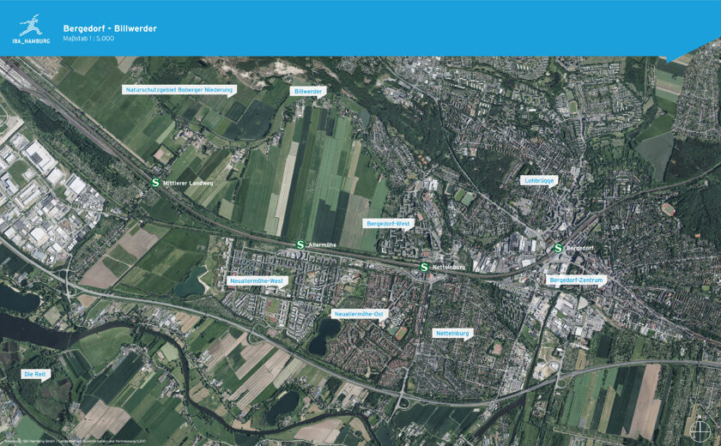Open the Naturschutzgebiet Boberger Niederung label
This screenshot has height=446, width=721.
pos(179,90)
